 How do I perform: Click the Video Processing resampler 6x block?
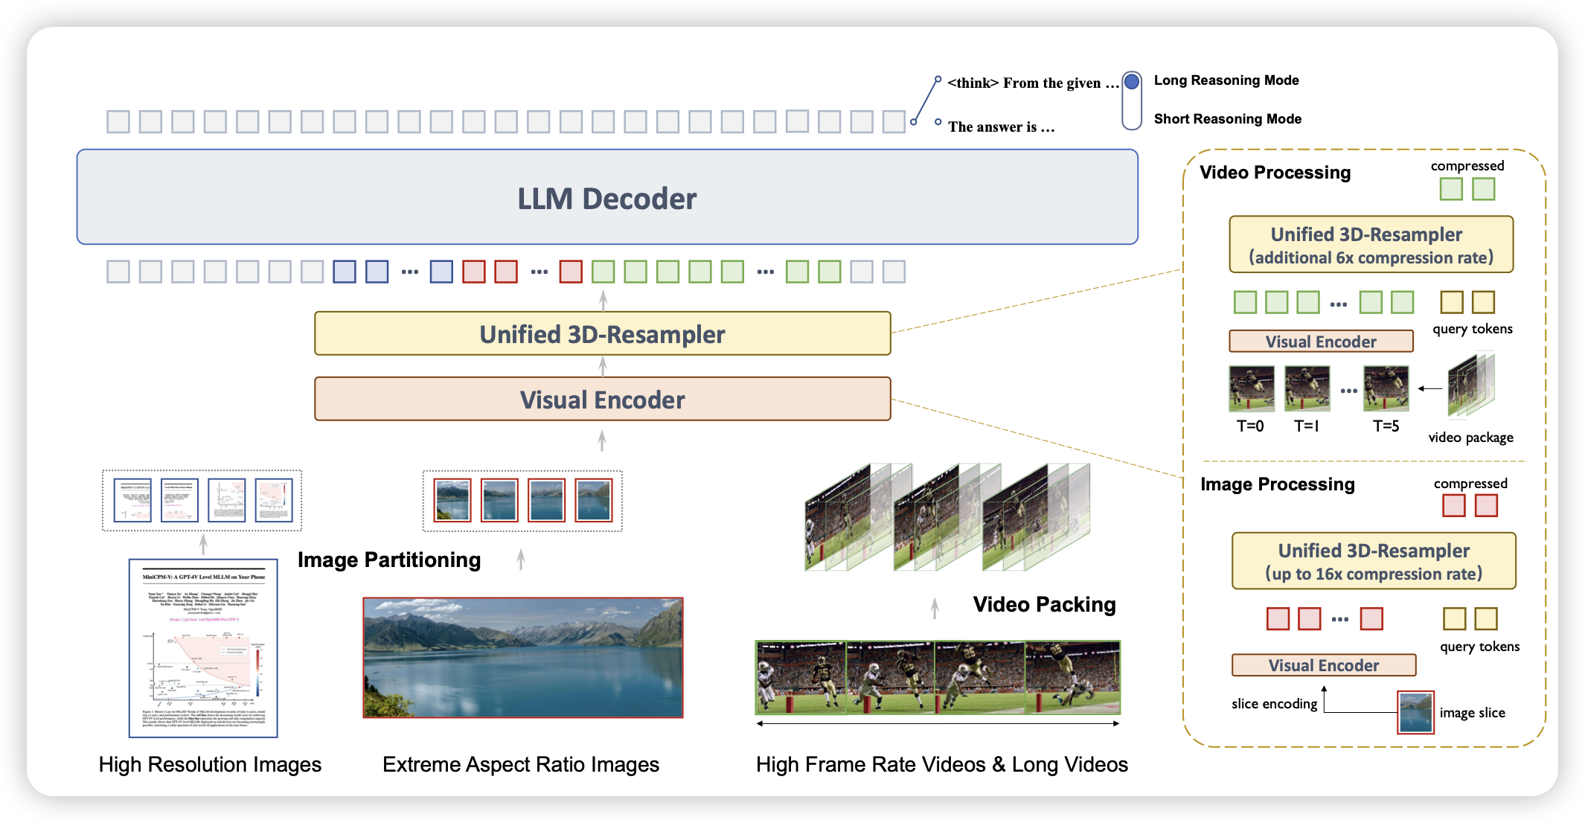point(1371,245)
